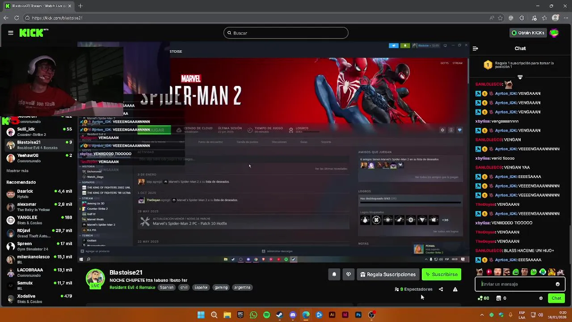Open Spotify from the taskbar
Image resolution: width=572 pixels, height=322 pixels.
266,315
